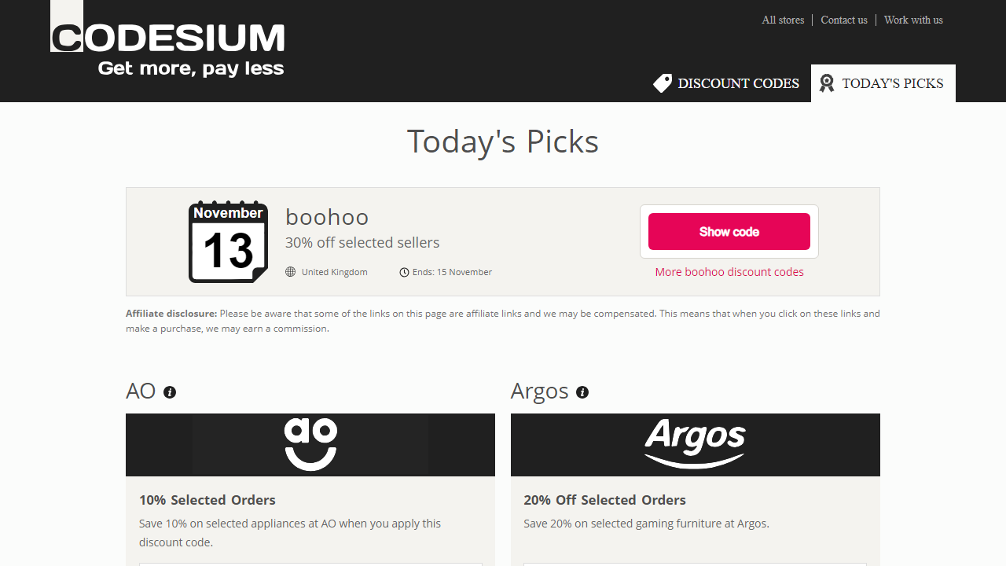Go to the Contact us page
The width and height of the screenshot is (1006, 566).
tap(844, 20)
